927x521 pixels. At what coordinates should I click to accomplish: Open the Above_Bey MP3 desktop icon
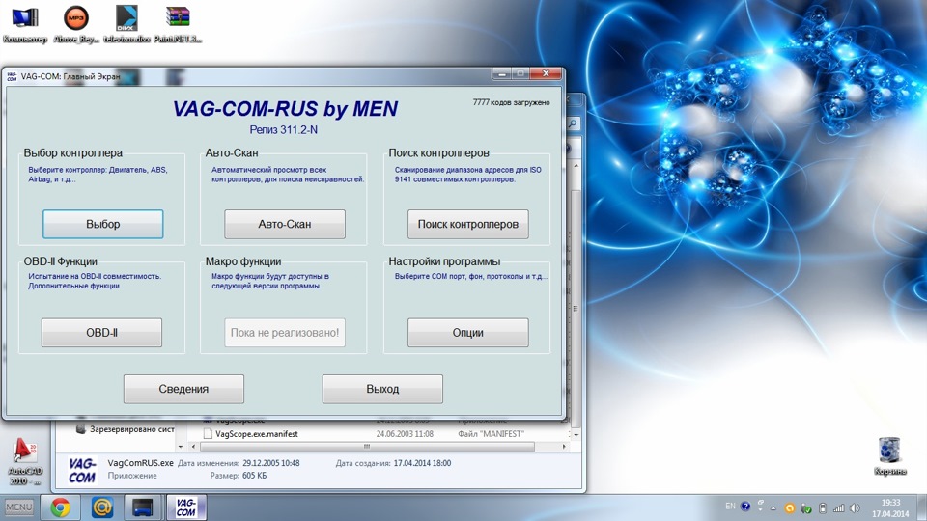[x=76, y=23]
